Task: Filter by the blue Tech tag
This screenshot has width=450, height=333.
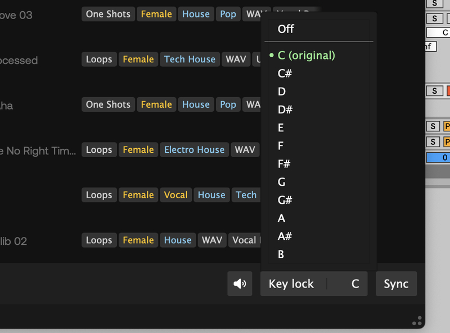Action: pyautogui.click(x=246, y=195)
